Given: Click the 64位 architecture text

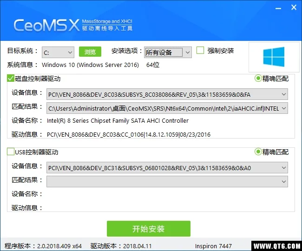Looking at the screenshot, I should click(153, 65).
